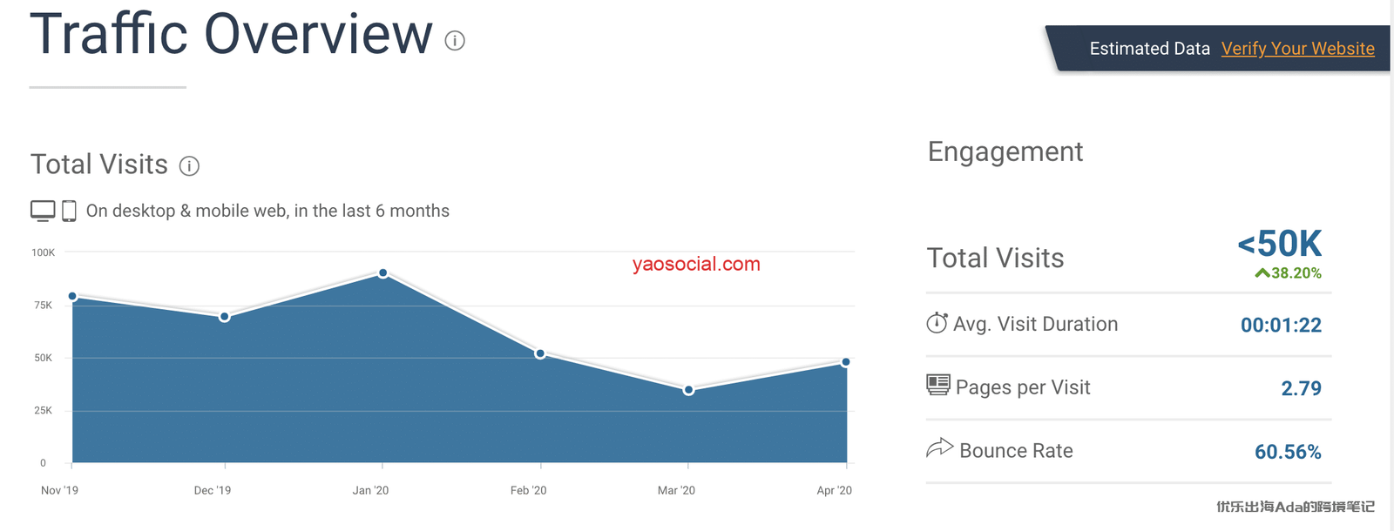
Task: Select the Jan '20 peak data point
Action: (383, 273)
